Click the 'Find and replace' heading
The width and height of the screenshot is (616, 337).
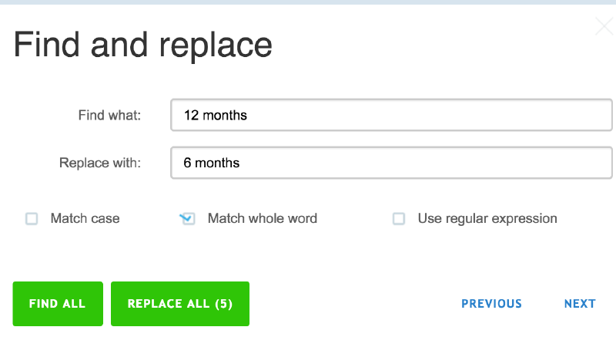point(143,45)
